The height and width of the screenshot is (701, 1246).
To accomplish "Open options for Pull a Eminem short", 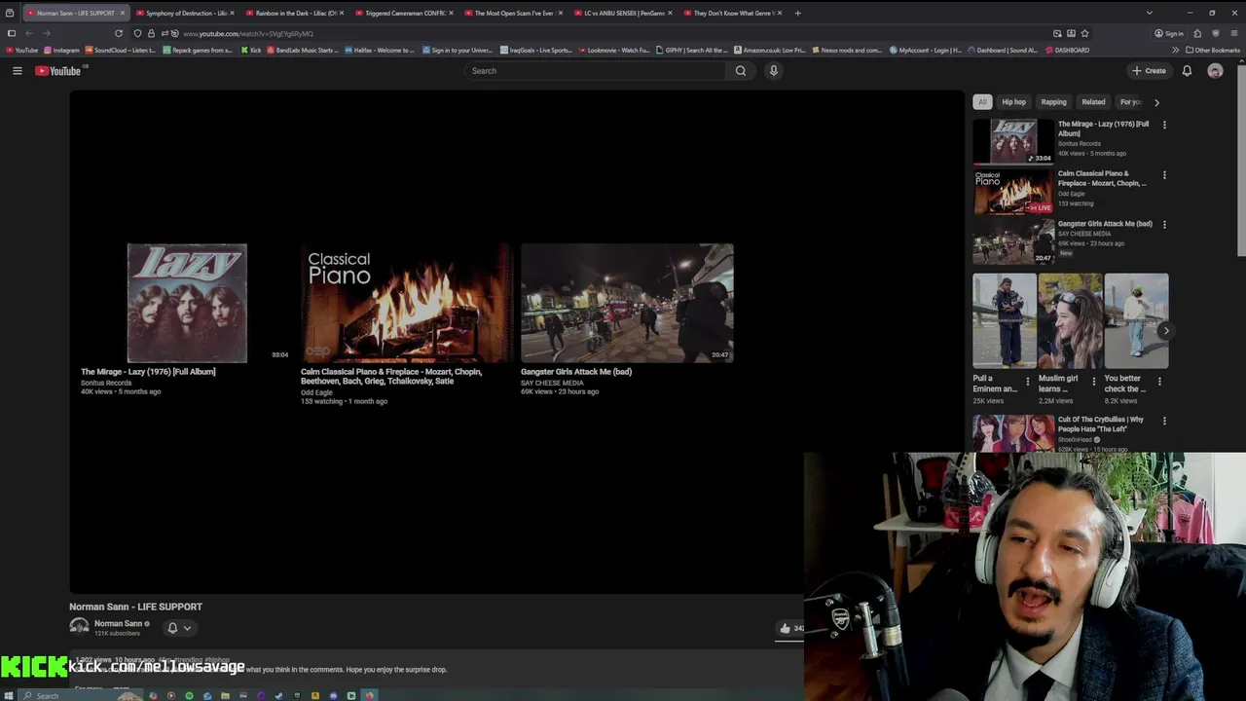I will coord(1027,382).
